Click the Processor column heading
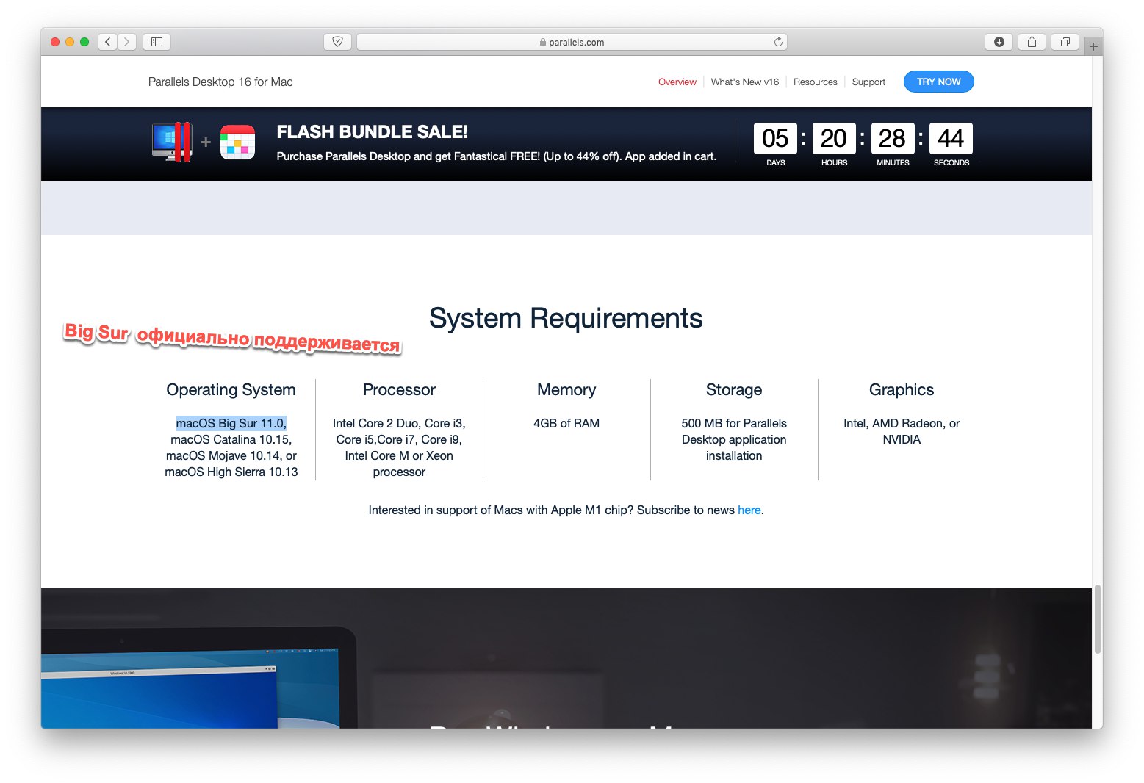 coord(399,390)
